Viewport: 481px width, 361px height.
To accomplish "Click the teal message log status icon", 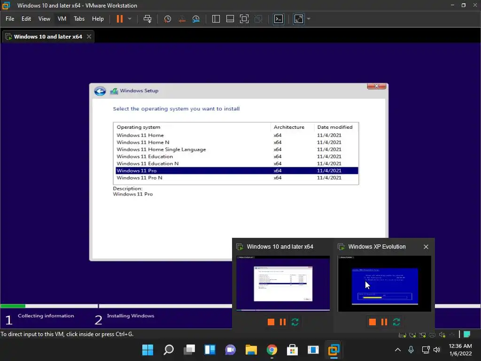I will click(467, 334).
